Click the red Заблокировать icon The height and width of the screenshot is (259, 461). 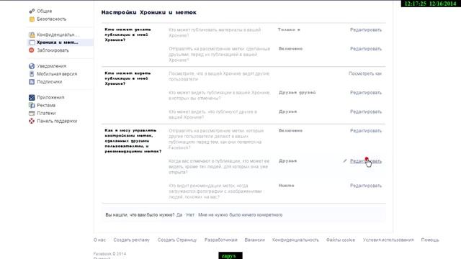(x=32, y=50)
